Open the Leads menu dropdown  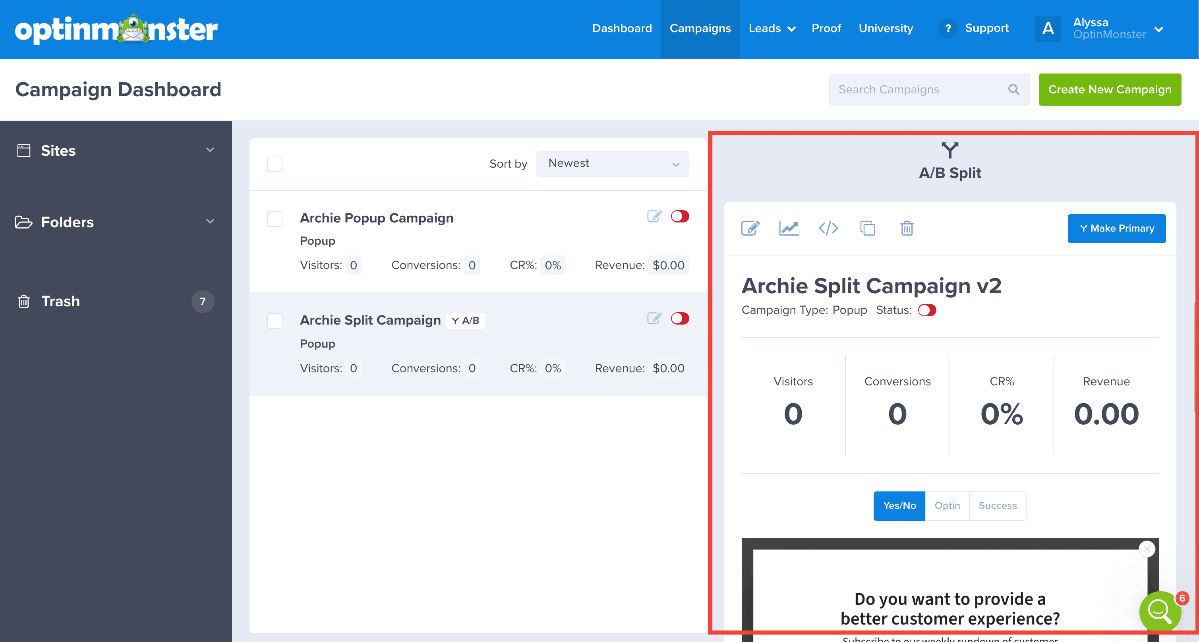click(x=771, y=28)
